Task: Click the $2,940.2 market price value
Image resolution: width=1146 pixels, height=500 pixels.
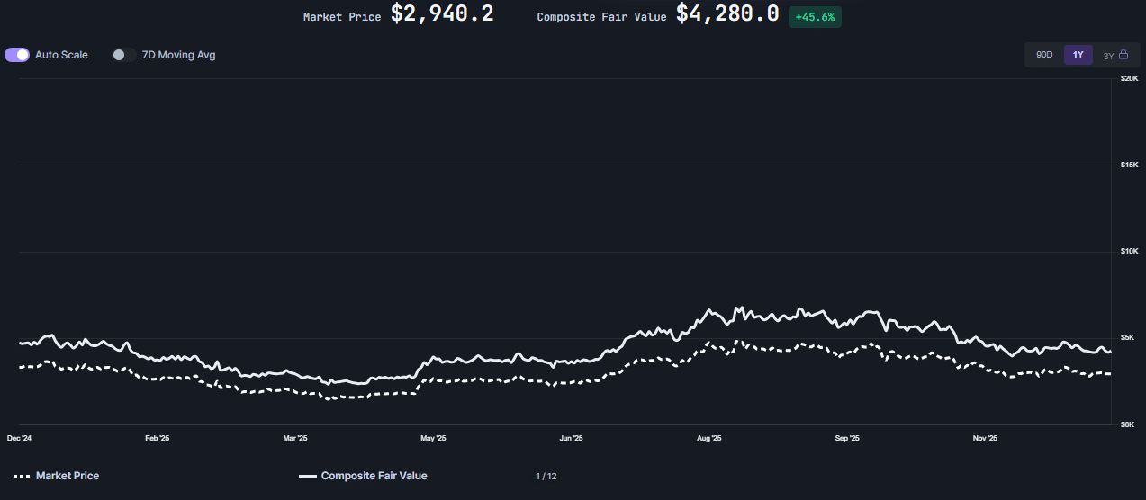Action: click(x=441, y=14)
